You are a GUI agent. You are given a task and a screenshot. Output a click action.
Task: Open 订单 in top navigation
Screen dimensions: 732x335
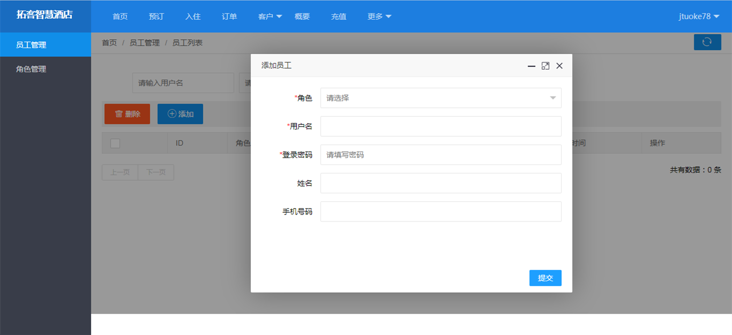click(229, 17)
